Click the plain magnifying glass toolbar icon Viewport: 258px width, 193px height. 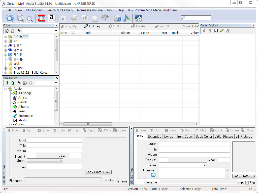click(30, 19)
